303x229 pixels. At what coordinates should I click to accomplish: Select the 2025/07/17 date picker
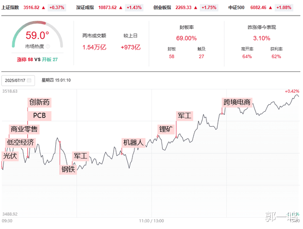coord(17,80)
